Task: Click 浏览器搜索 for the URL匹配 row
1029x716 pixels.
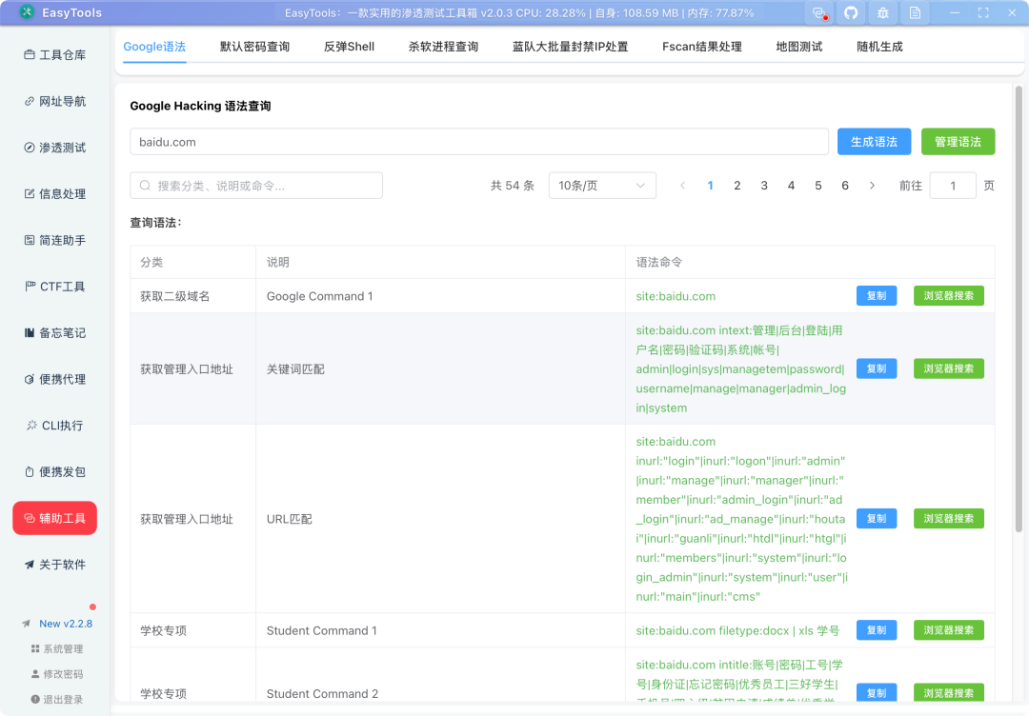Action: point(948,519)
